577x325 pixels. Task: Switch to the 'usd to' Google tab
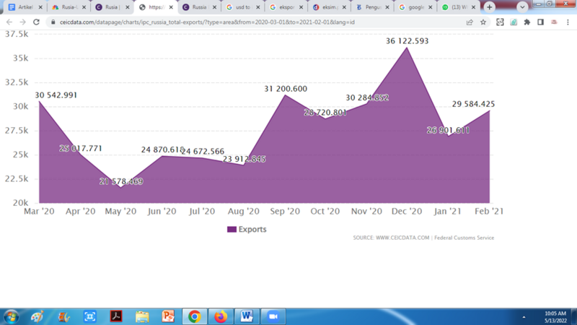(242, 7)
